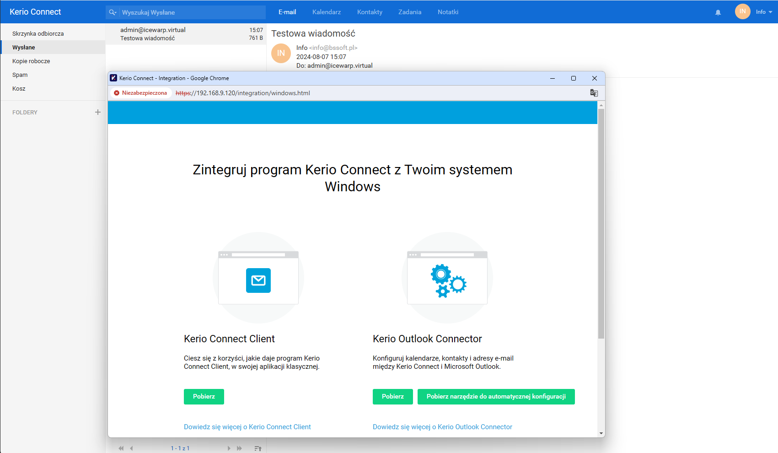
Task: Click the notification bell icon
Action: (x=718, y=12)
